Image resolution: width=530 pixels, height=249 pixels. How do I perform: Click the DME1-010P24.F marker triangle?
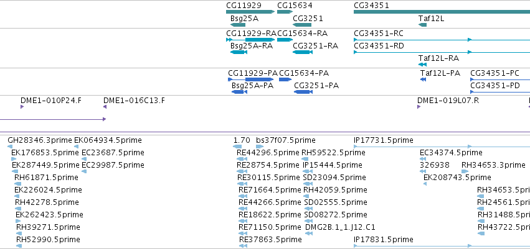22,107
